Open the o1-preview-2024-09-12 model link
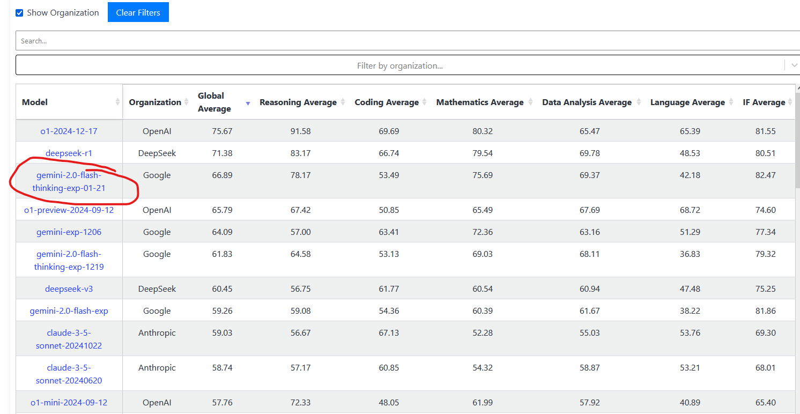Viewport: 800px width, 414px height. point(69,210)
